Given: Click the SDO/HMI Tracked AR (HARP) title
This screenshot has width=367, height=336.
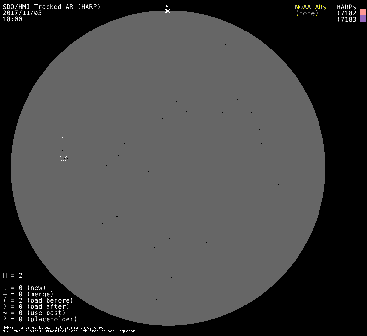Looking at the screenshot, I should click(51, 7).
